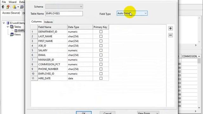Select row header number 11
This screenshot has width=203, height=114.
(x=34, y=78)
